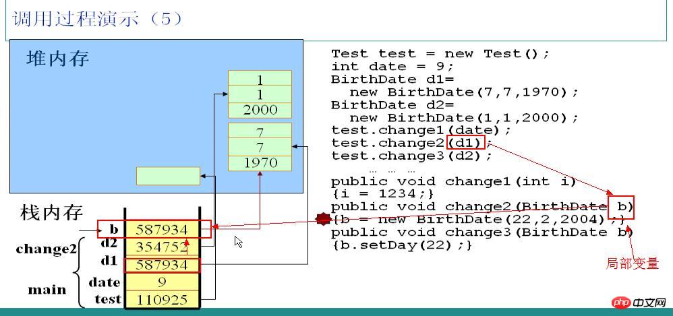Click the empty green heap object box

point(169,176)
